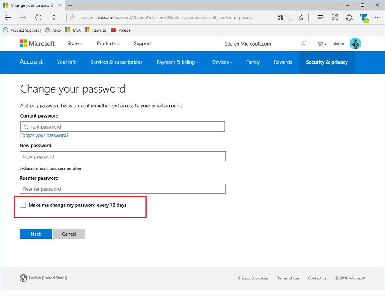The height and width of the screenshot is (296, 385).
Task: Click the Next button
Action: (35, 234)
